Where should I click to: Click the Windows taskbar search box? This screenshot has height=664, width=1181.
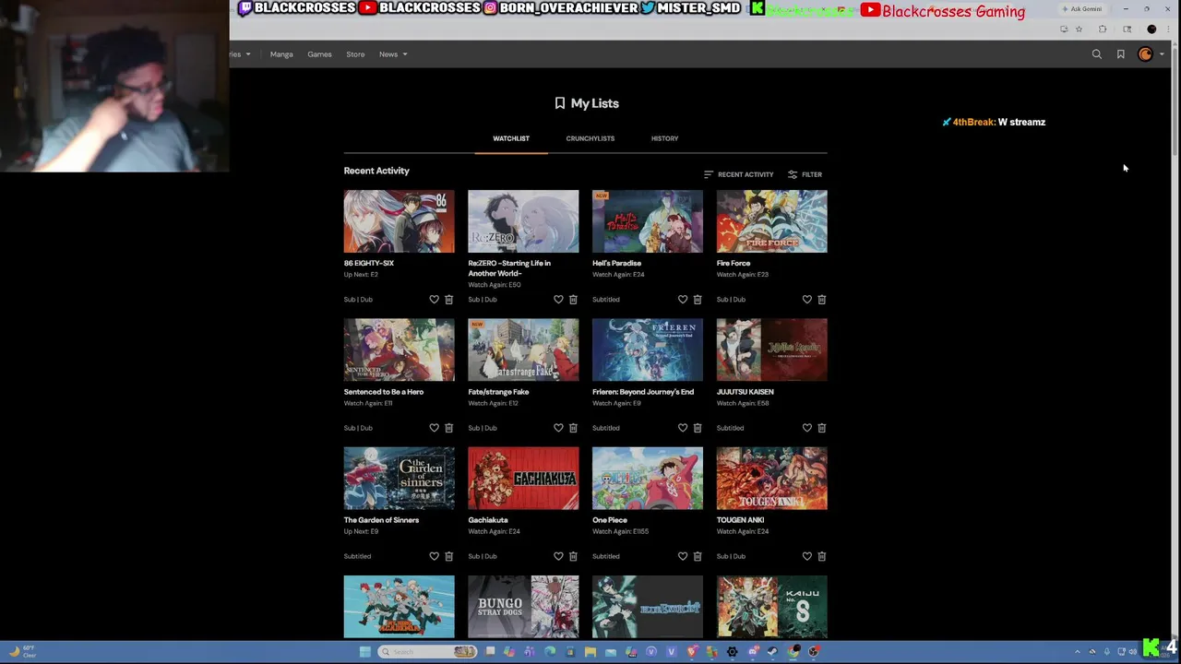click(x=427, y=652)
